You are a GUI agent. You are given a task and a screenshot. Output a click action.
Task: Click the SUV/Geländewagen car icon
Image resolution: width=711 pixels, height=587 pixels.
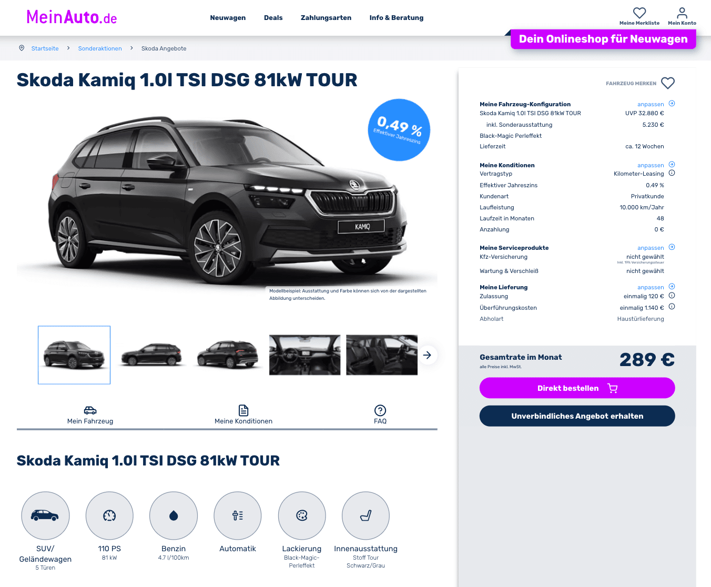pos(45,515)
